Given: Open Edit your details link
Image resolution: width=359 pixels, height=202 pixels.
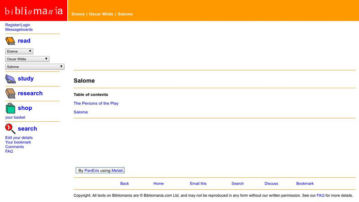Looking at the screenshot, I should (x=19, y=138).
